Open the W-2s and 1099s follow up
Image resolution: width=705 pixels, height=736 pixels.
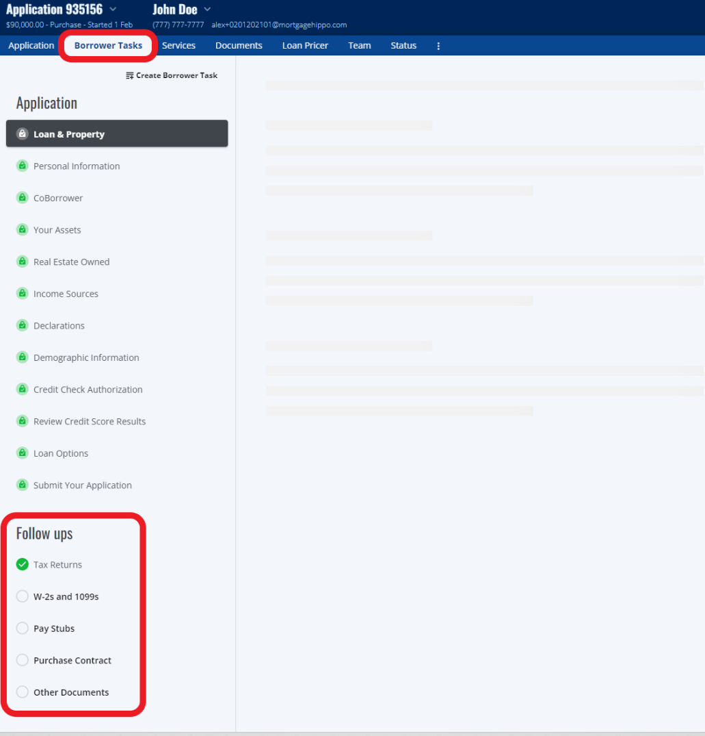point(66,596)
